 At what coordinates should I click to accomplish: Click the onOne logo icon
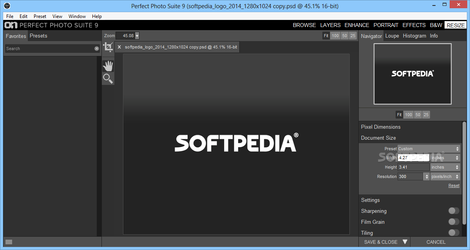point(10,25)
